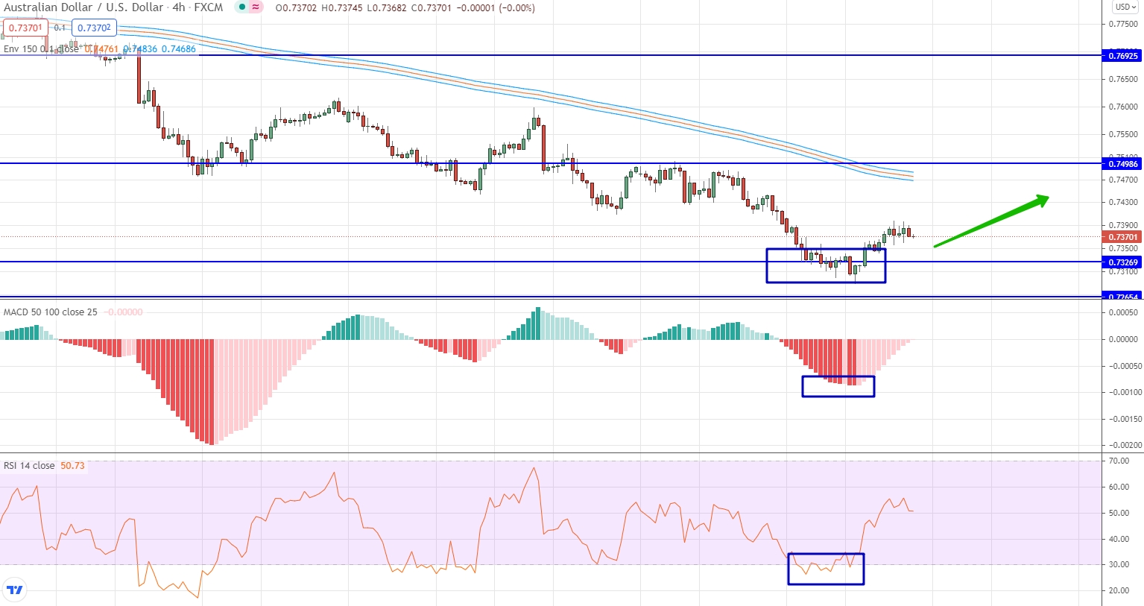Click the TradingView logo in the corner
Viewport: 1144px width, 606px height.
[14, 590]
